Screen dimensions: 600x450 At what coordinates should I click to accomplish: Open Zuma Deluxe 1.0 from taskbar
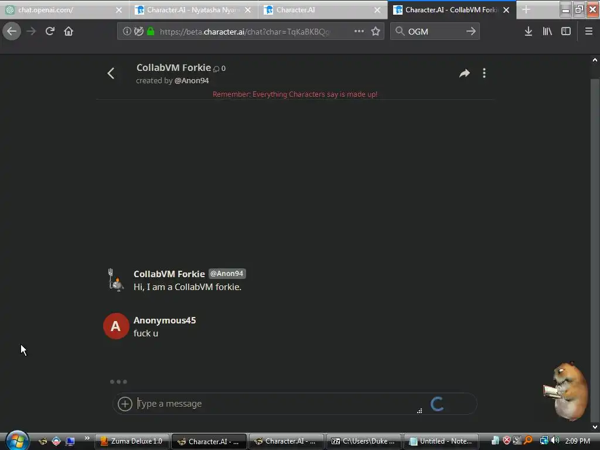[132, 441]
